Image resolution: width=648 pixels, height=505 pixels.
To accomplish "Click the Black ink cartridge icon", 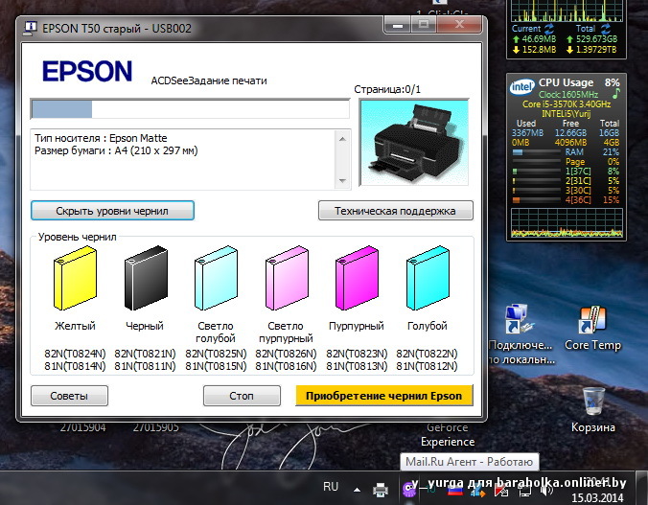I will [146, 278].
